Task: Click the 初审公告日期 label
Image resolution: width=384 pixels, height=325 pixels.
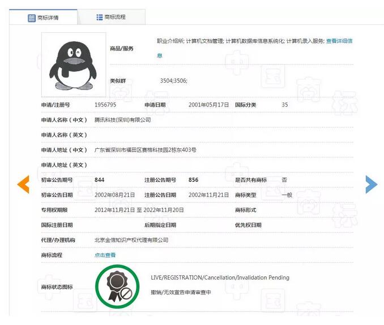Action: pos(57,195)
